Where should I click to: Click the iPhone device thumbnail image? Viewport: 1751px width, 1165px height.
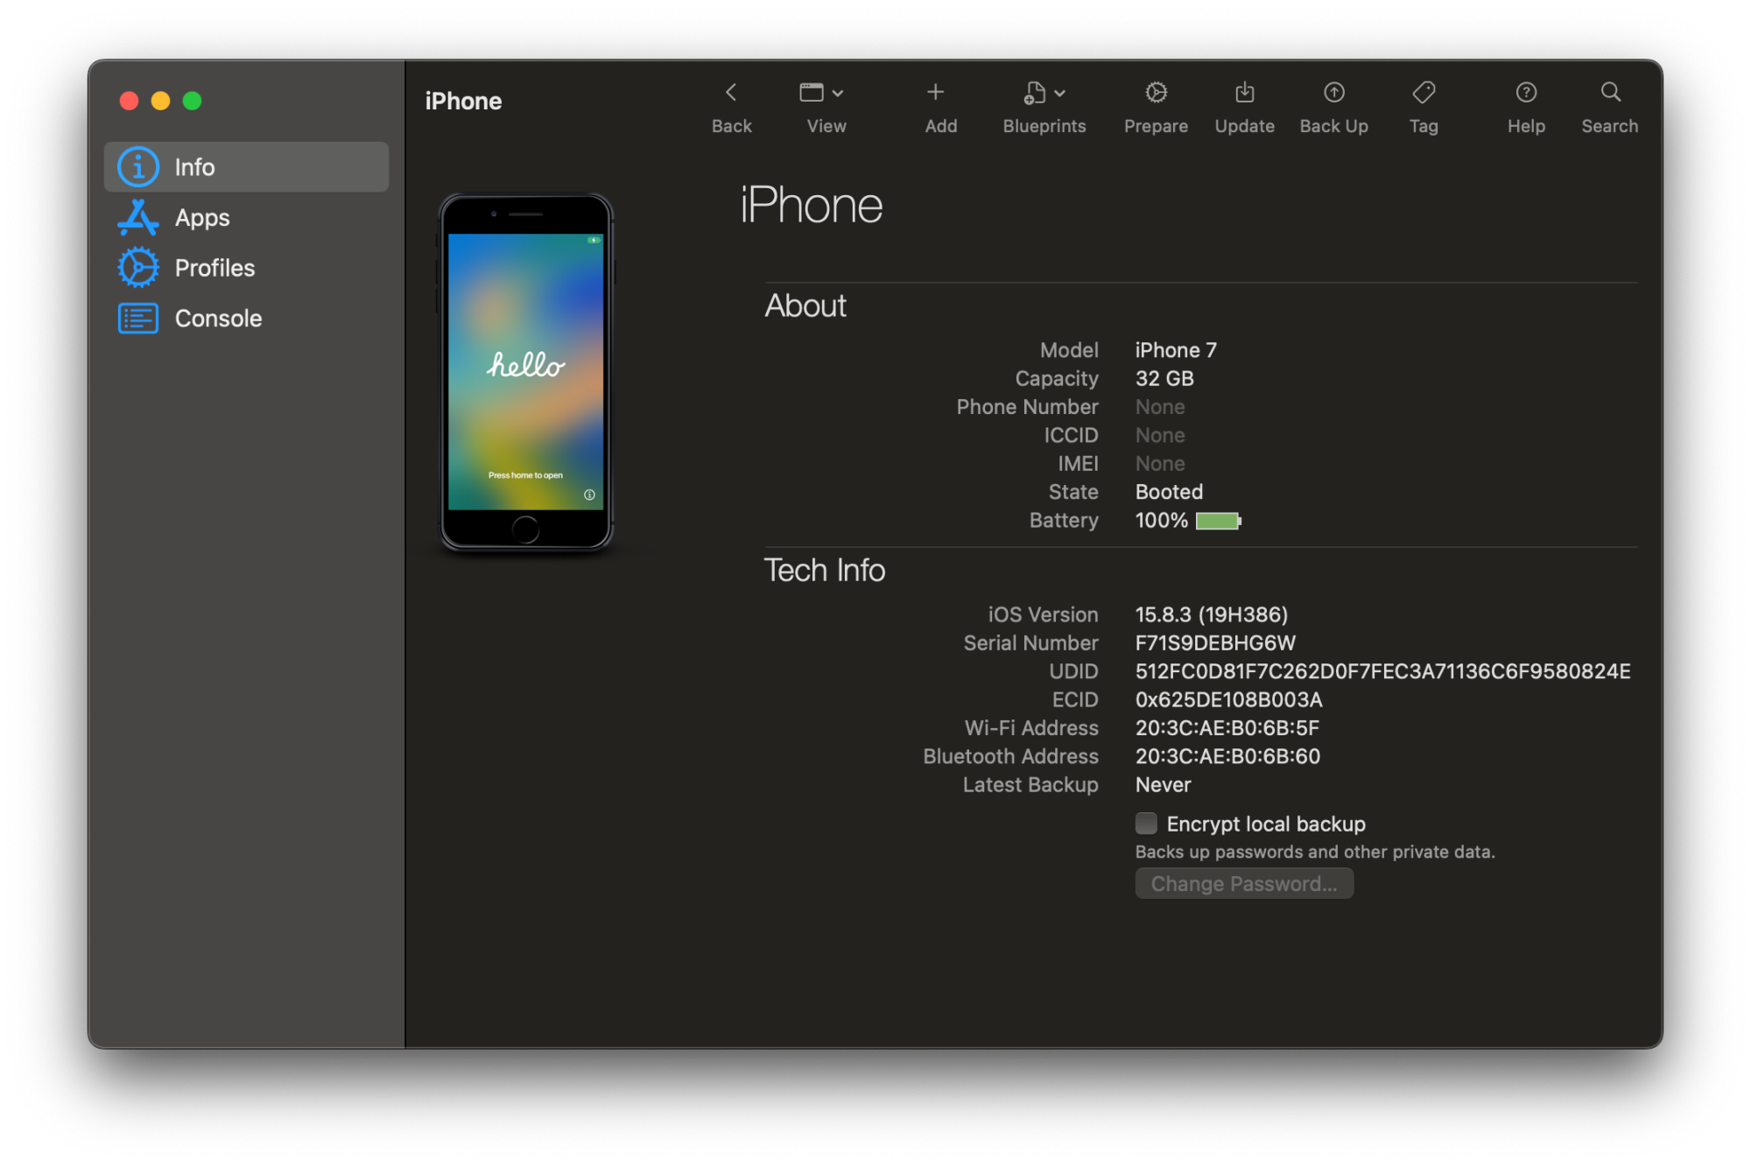pos(526,372)
